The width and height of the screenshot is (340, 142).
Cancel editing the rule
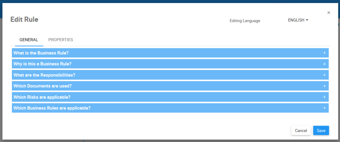[x=301, y=131]
